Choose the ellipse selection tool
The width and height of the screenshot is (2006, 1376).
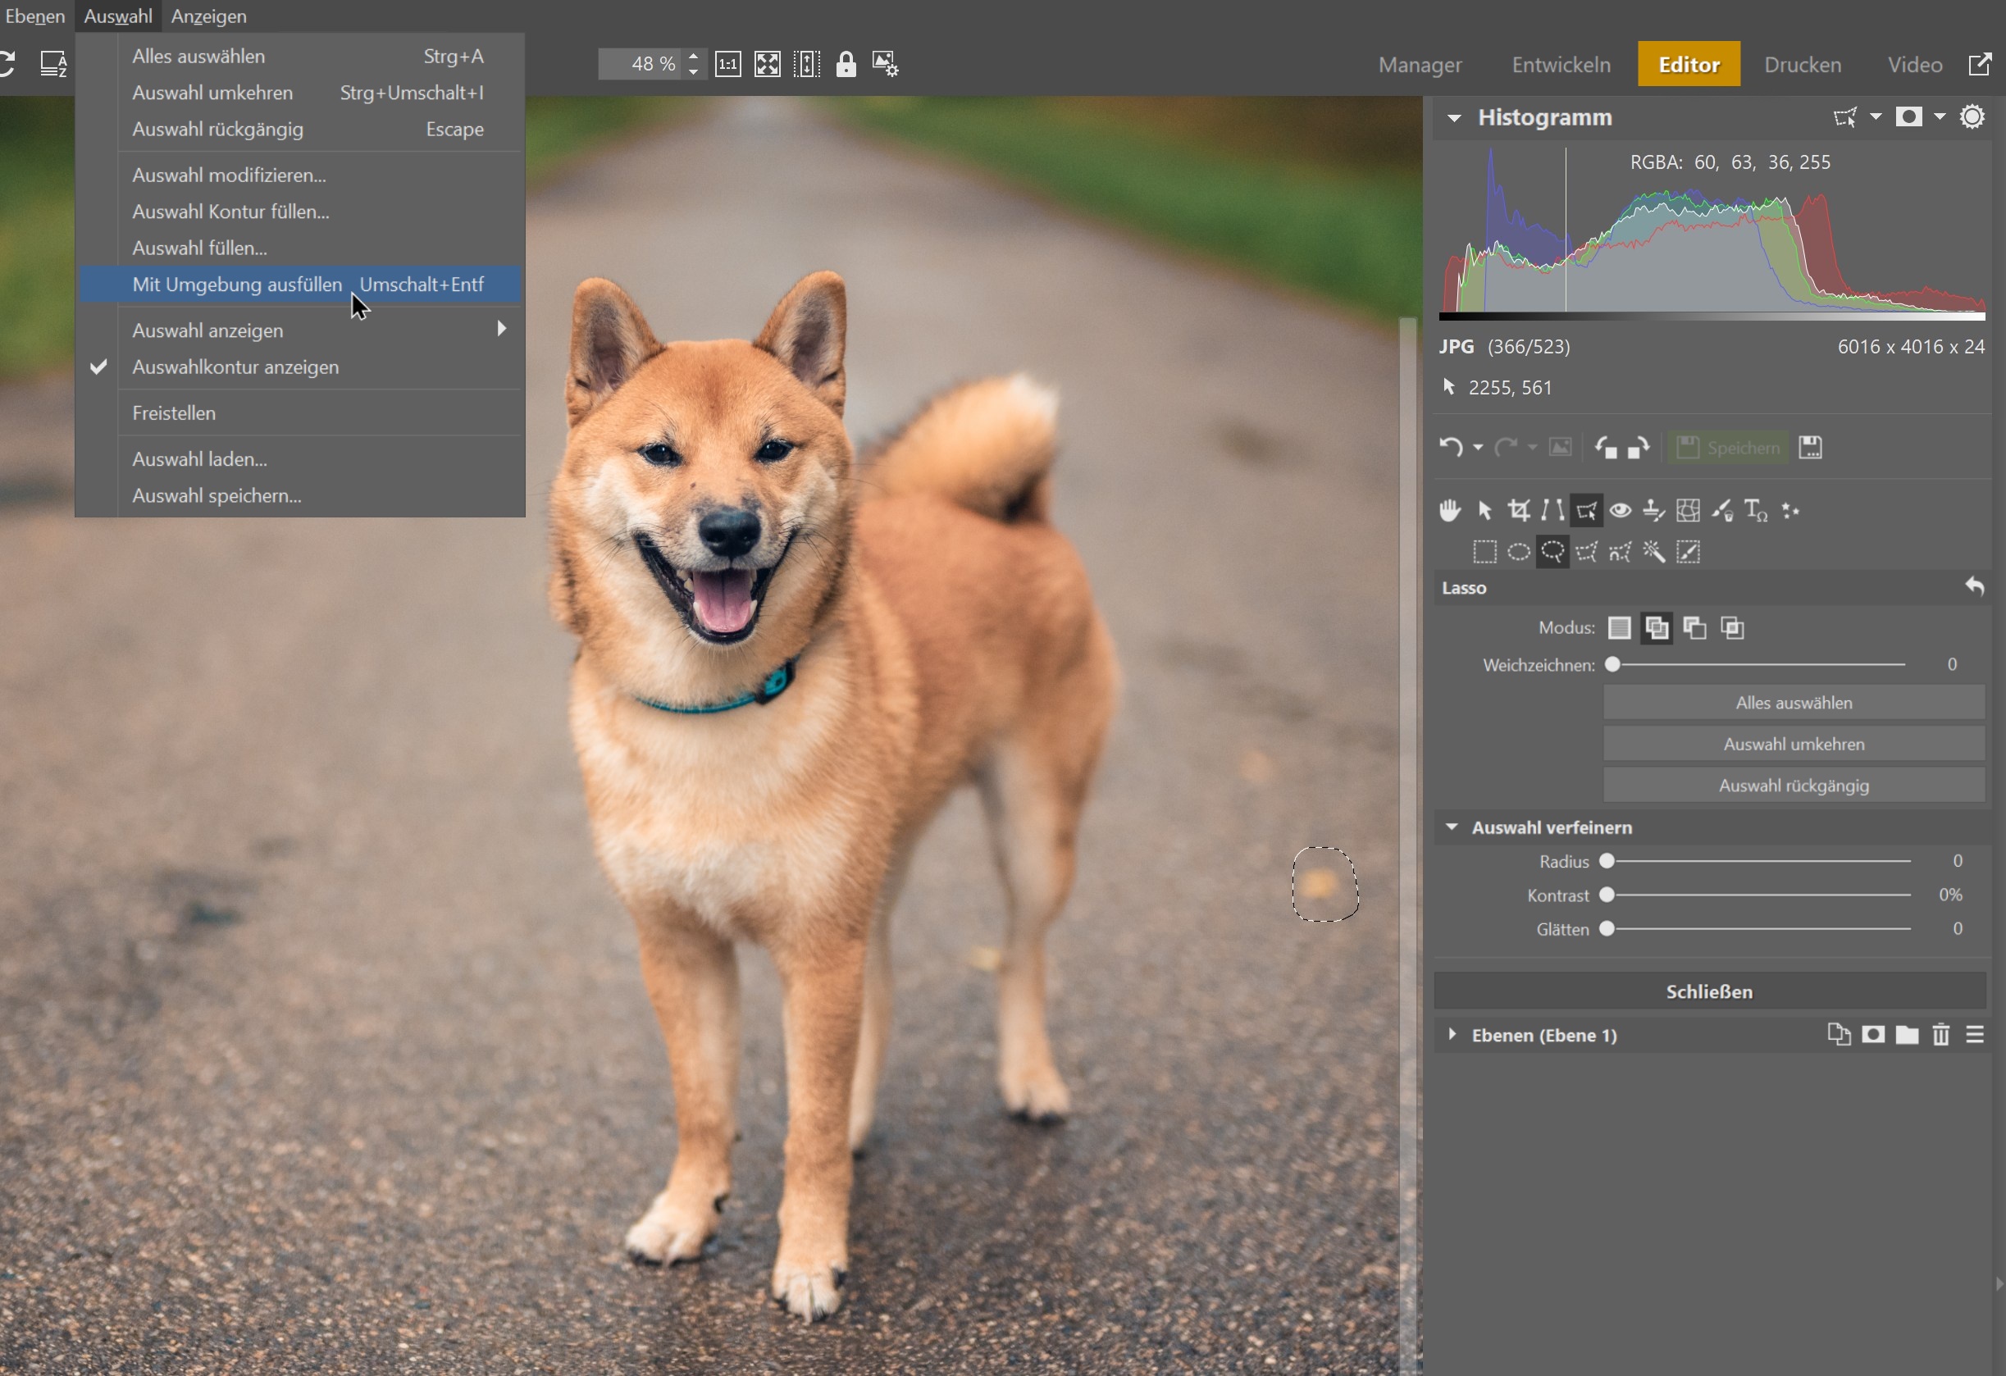1518,552
